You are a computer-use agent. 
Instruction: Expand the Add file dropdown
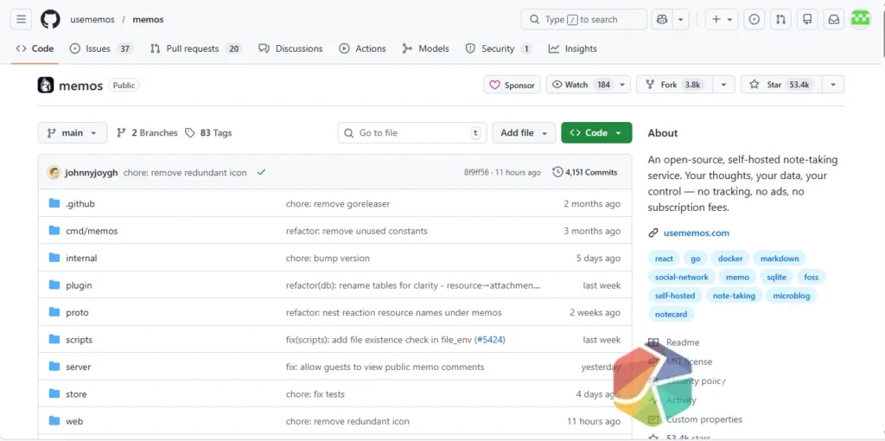tap(525, 133)
